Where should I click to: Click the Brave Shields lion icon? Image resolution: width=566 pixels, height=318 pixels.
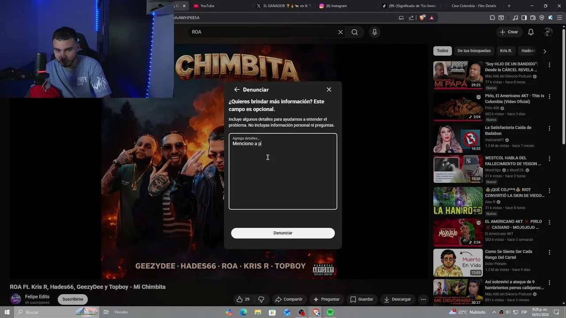pyautogui.click(x=422, y=18)
